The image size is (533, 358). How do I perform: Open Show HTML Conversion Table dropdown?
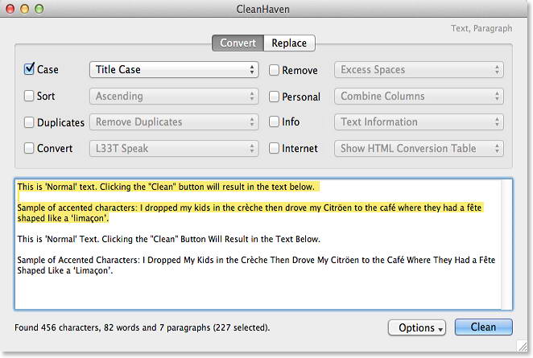[x=419, y=149]
